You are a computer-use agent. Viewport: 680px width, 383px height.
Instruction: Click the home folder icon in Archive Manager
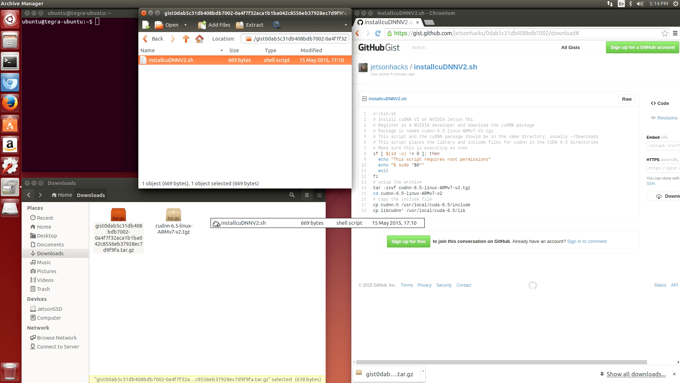pyautogui.click(x=200, y=39)
